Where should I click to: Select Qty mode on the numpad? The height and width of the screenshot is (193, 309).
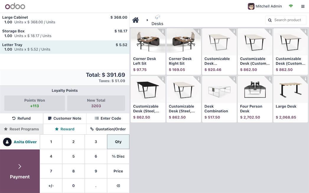point(118,142)
